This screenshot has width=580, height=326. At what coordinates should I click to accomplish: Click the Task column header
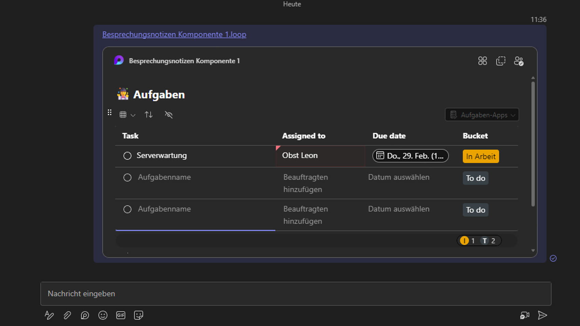coord(130,136)
